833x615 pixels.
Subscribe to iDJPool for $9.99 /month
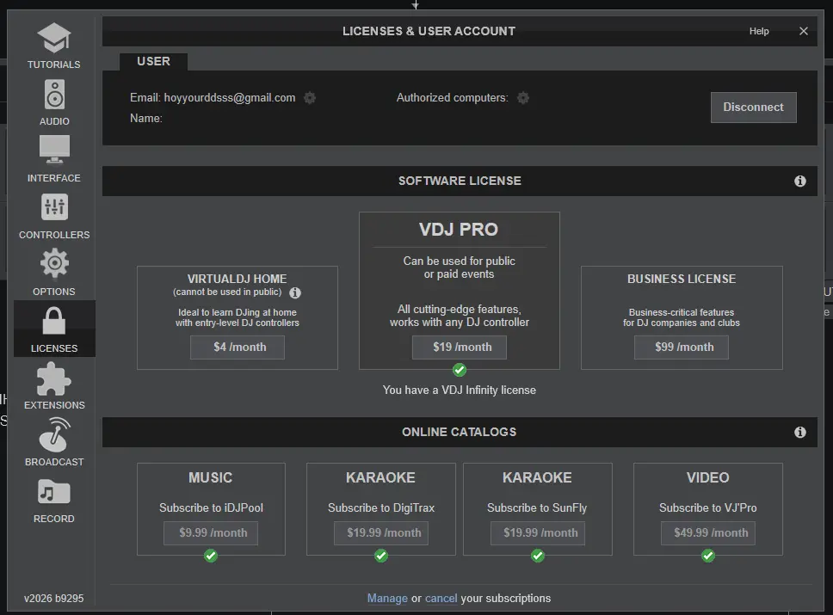[x=211, y=533]
